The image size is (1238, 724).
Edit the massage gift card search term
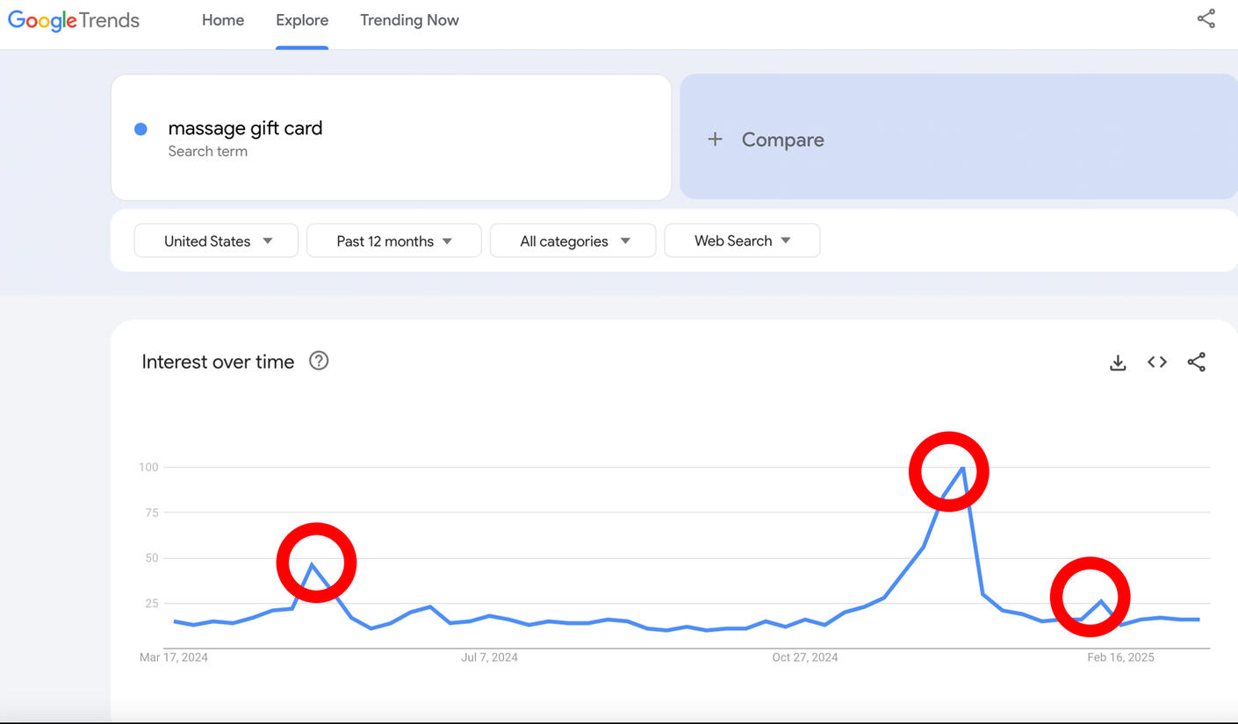[x=245, y=128]
